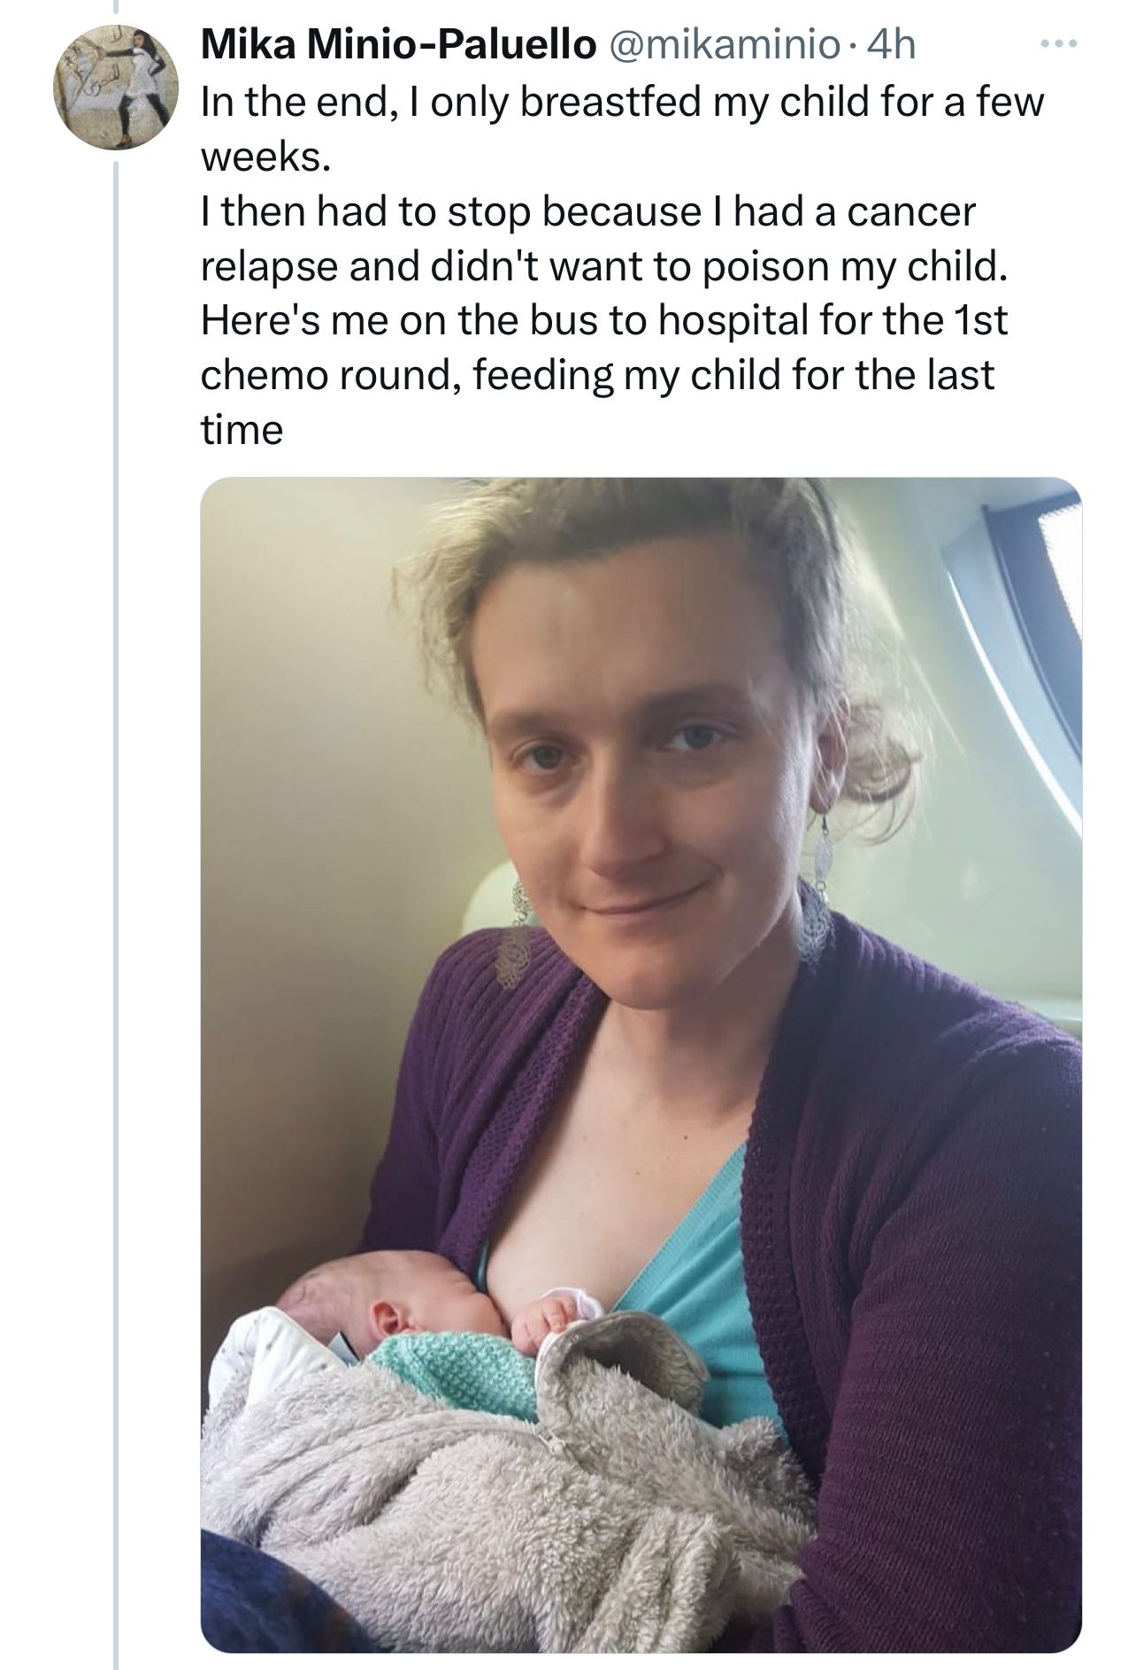Click the line starting "chemo round, feeding"
The width and height of the screenshot is (1136, 1670).
pyautogui.click(x=598, y=375)
